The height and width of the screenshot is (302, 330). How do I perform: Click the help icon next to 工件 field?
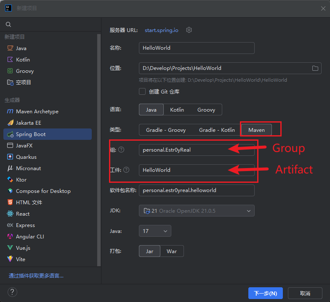click(126, 170)
